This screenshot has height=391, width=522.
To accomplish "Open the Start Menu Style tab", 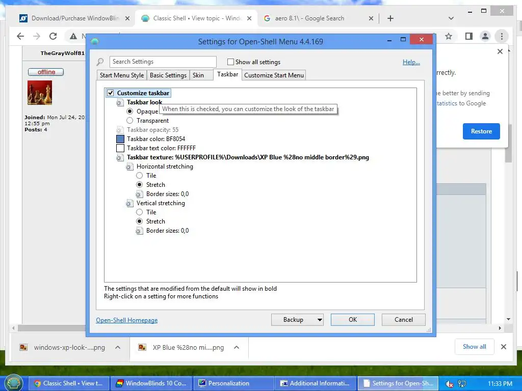I will (122, 75).
